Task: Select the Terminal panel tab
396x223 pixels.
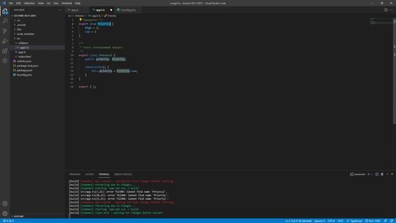Action: coord(104,174)
